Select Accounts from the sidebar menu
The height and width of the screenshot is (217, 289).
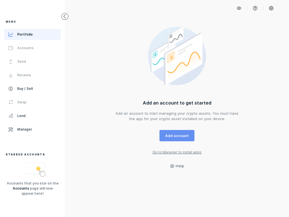pyautogui.click(x=25, y=48)
